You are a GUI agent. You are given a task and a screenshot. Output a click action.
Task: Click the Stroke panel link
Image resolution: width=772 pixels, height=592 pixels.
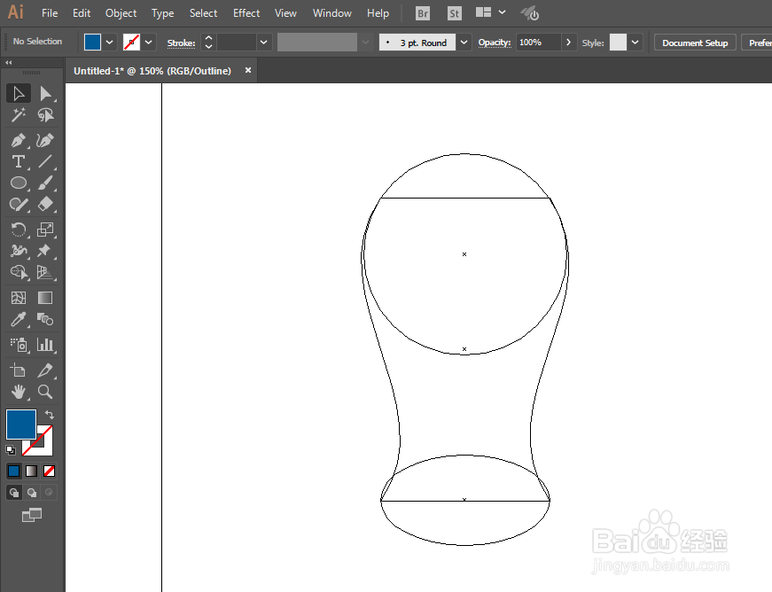[181, 43]
